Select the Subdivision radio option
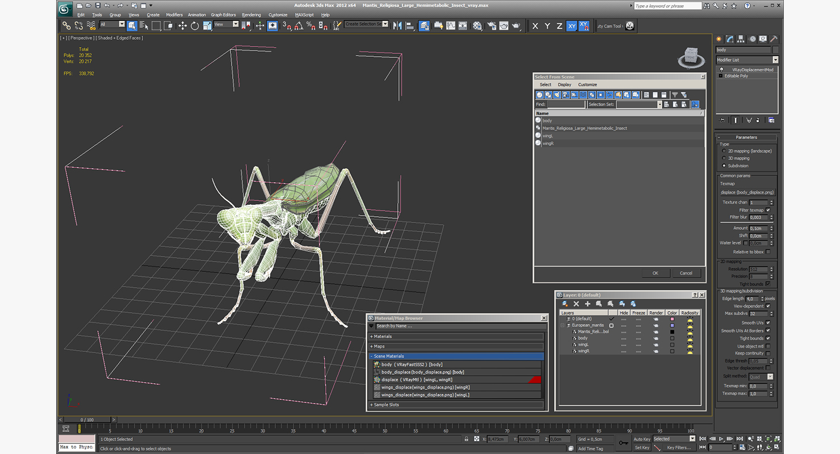This screenshot has height=454, width=840. (724, 166)
